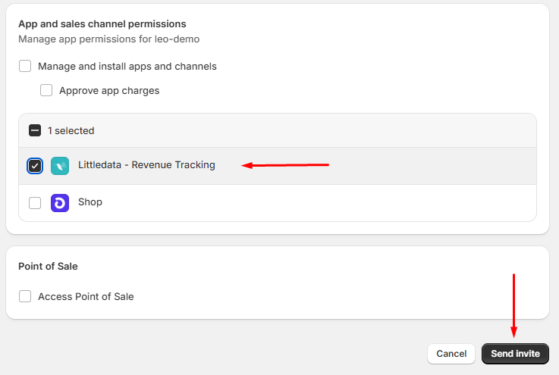Click 'Manage and install apps and channels' label
This screenshot has height=375, width=559.
click(x=127, y=67)
